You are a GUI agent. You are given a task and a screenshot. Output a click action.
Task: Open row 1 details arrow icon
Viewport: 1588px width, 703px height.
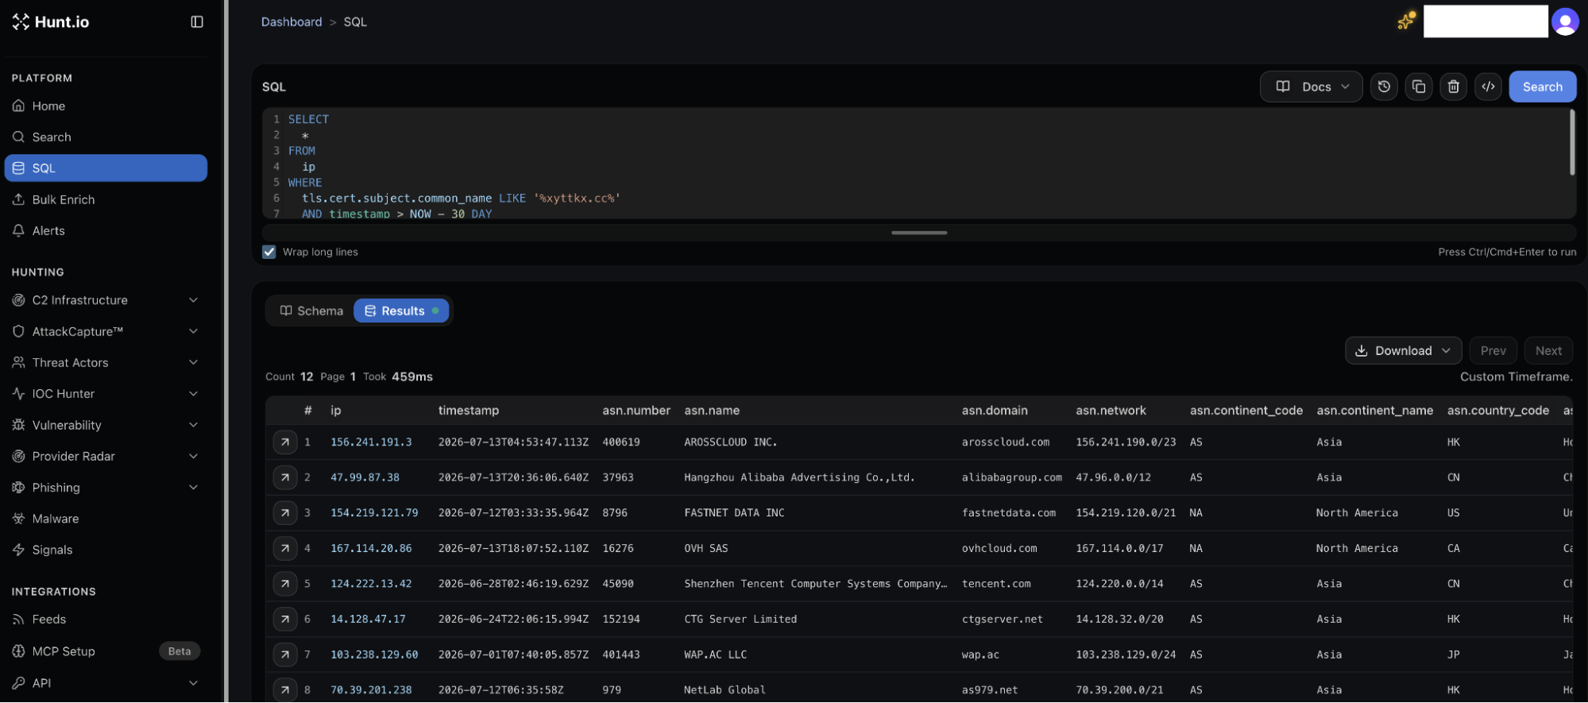285,442
